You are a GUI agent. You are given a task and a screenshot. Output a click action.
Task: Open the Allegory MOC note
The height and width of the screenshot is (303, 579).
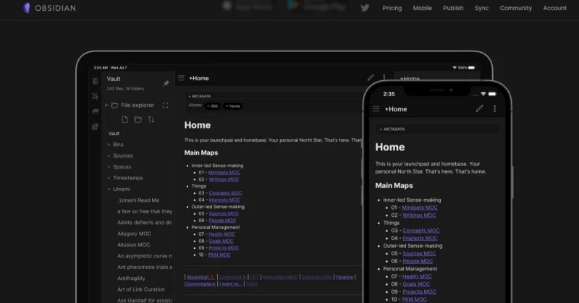click(134, 234)
